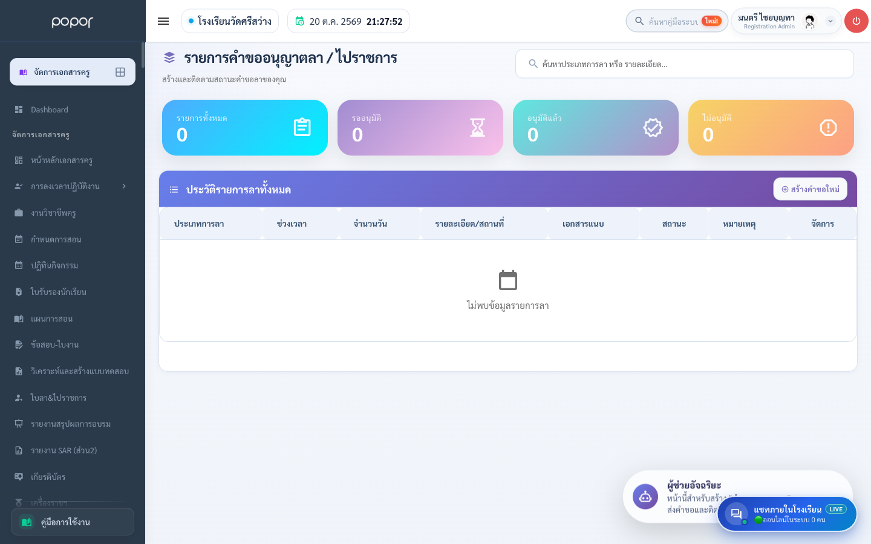The height and width of the screenshot is (544, 871).
Task: Click the robot assistant icon
Action: (x=645, y=497)
